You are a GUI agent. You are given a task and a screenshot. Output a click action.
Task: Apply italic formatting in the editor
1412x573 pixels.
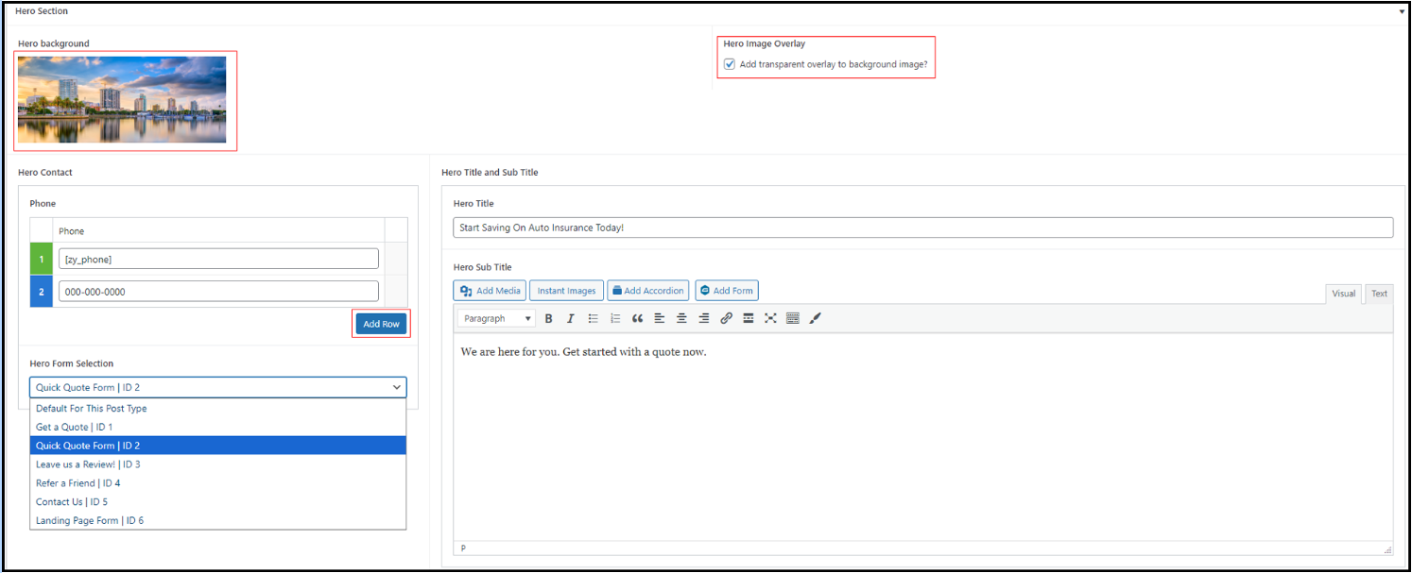tap(571, 319)
